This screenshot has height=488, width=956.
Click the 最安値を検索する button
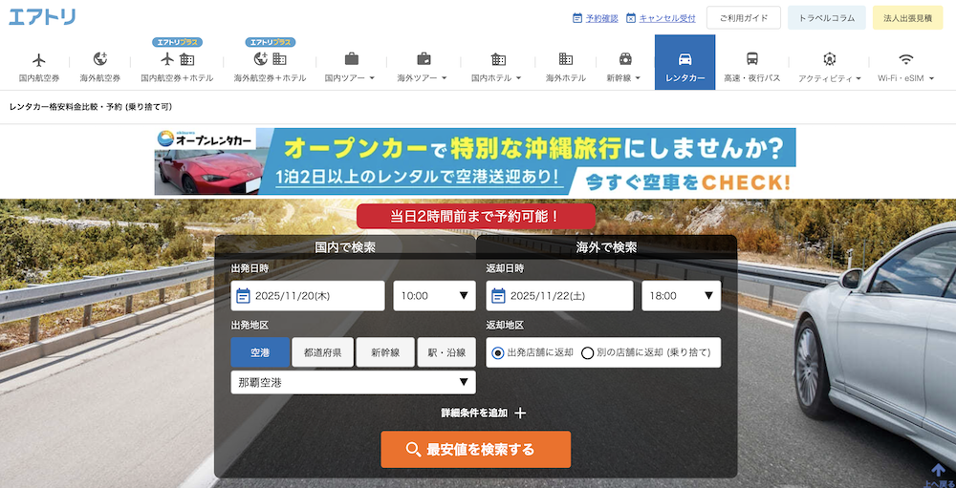point(475,449)
